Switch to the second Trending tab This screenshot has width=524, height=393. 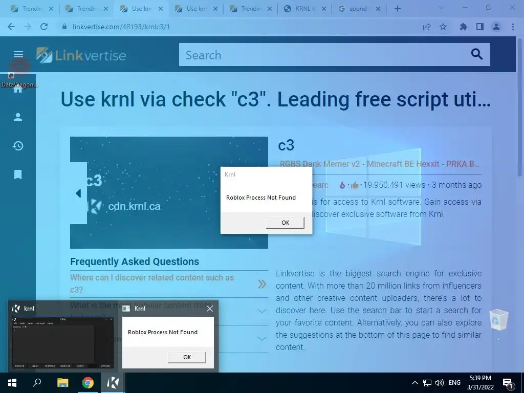point(86,9)
